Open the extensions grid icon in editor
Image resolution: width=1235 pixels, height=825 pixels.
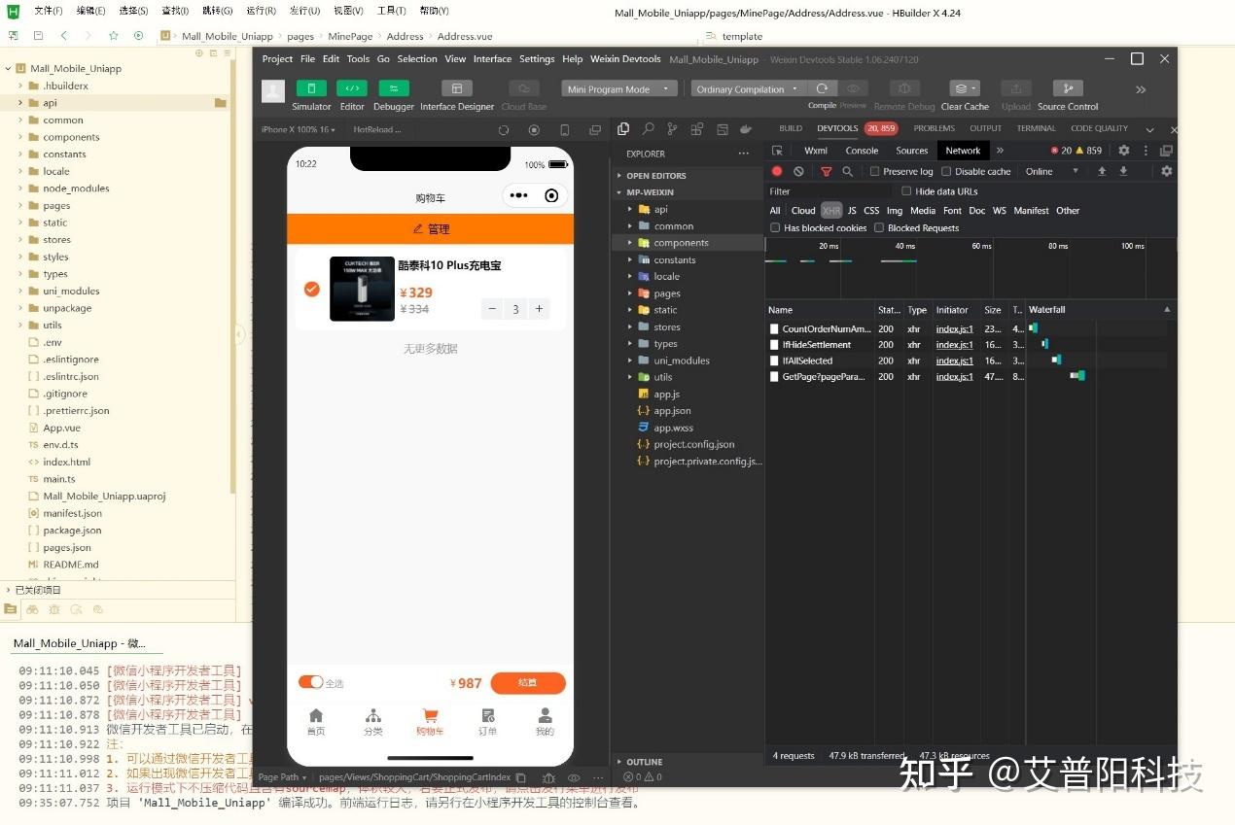point(697,128)
